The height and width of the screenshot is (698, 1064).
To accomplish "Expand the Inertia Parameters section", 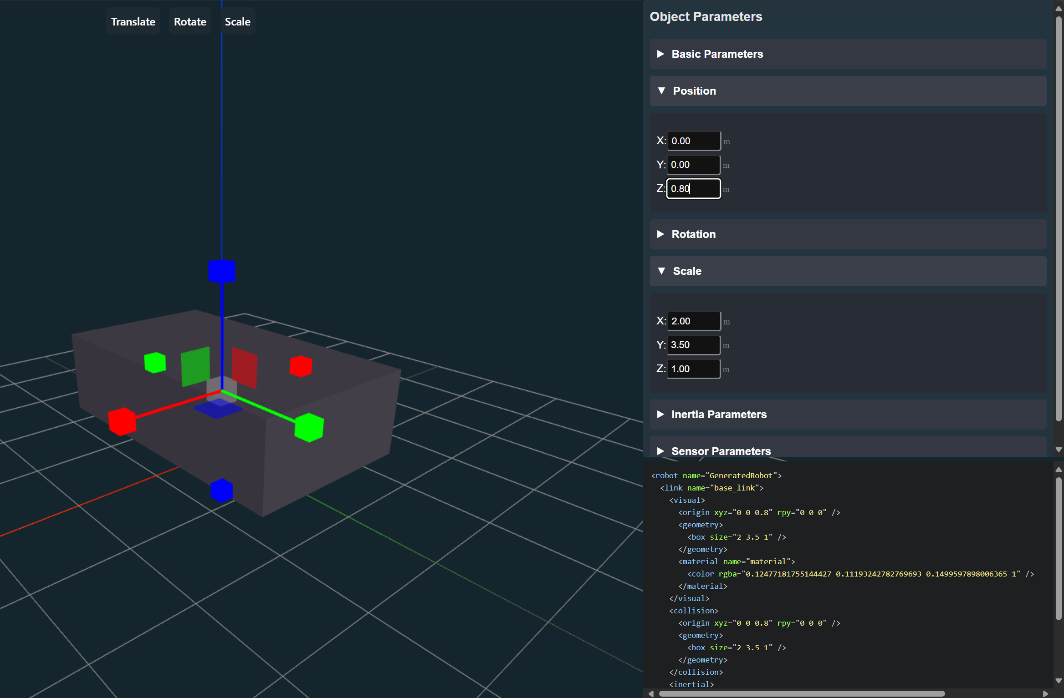I will [719, 415].
